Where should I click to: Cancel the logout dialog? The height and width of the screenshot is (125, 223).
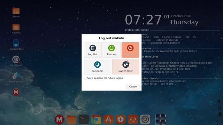(x=133, y=86)
